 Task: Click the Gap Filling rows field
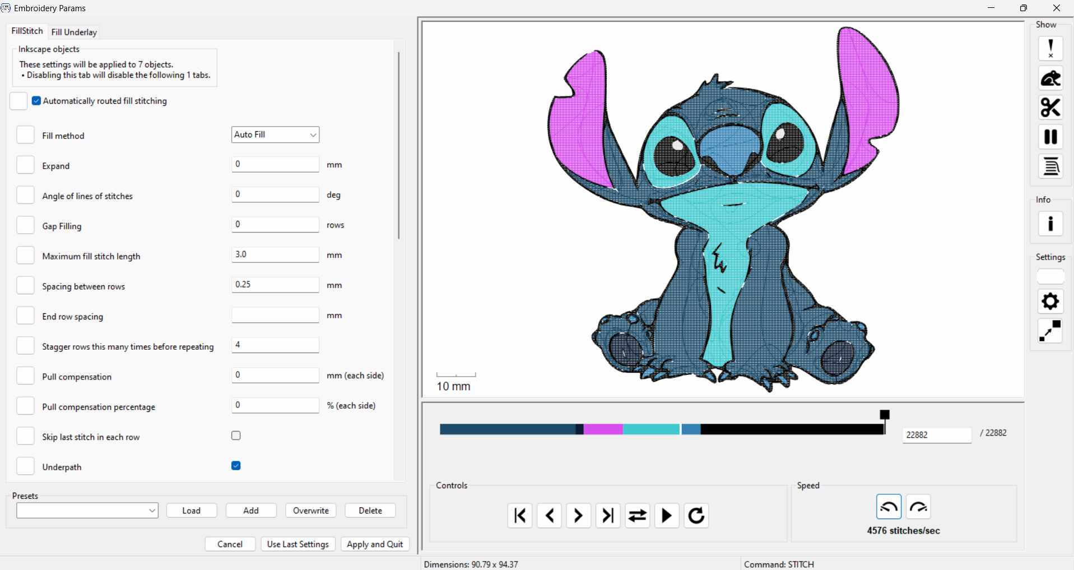point(275,225)
